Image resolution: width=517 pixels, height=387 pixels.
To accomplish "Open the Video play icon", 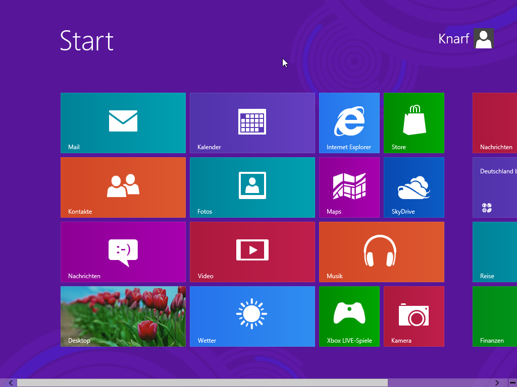I will coord(252,250).
